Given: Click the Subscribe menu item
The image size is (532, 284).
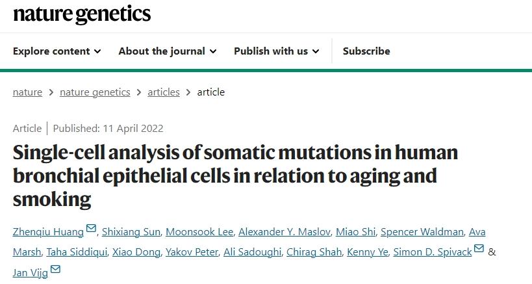Looking at the screenshot, I should coord(366,51).
